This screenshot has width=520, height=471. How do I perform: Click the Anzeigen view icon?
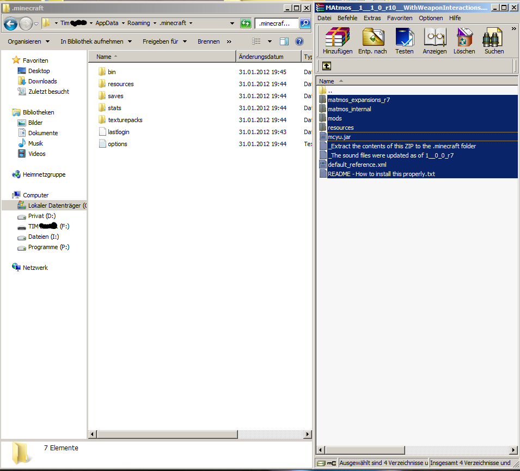point(435,41)
